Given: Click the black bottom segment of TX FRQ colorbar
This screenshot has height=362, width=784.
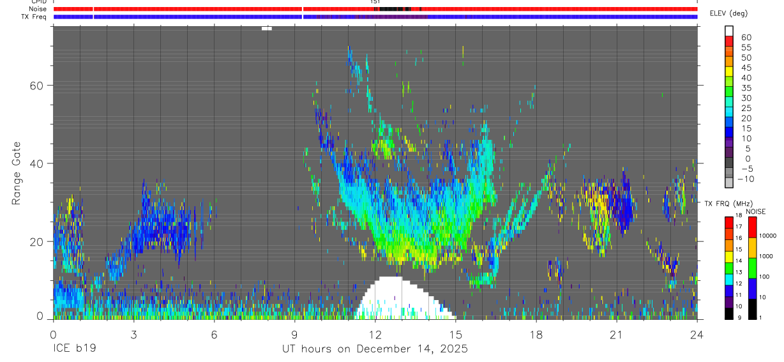Looking at the screenshot, I should click(730, 315).
